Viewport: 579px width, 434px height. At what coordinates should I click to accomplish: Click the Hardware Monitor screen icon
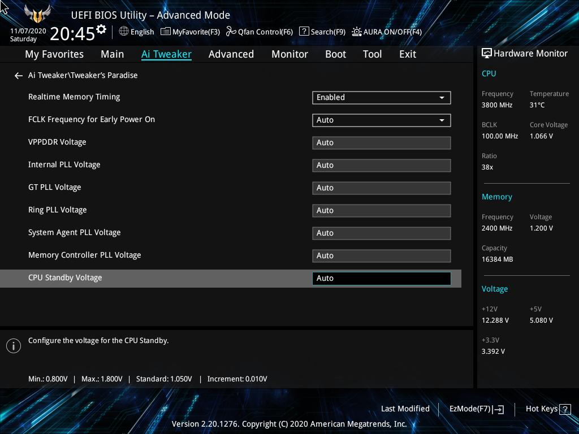[x=487, y=54]
